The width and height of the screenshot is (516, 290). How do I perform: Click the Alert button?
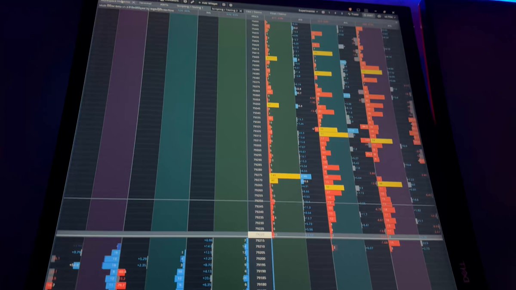click(368, 15)
